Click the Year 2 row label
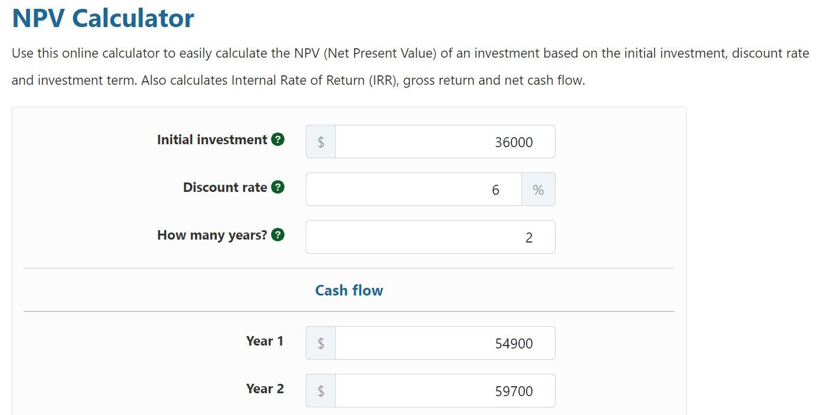The height and width of the screenshot is (415, 823). pyautogui.click(x=265, y=389)
